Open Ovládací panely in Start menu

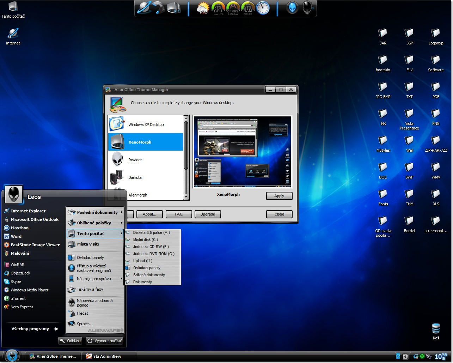click(x=95, y=258)
